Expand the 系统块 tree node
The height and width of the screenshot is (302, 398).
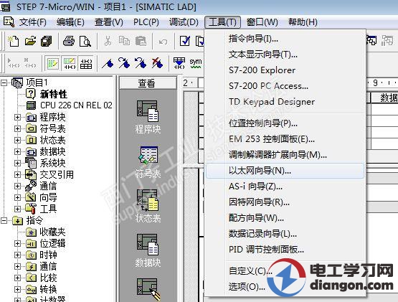(x=17, y=163)
